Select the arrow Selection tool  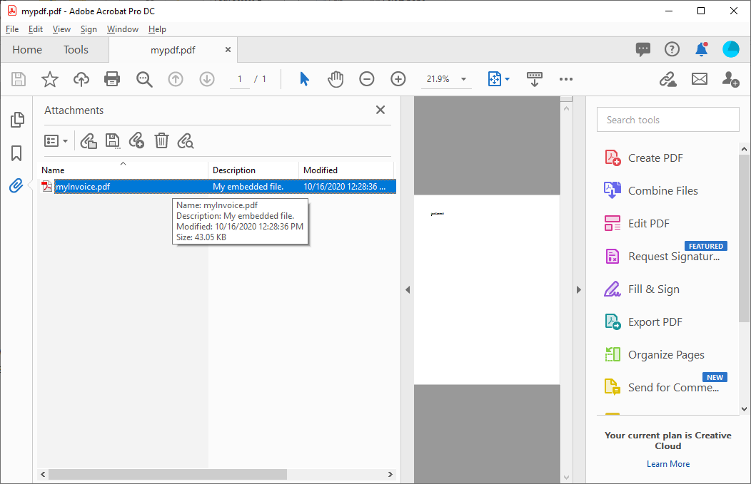304,79
